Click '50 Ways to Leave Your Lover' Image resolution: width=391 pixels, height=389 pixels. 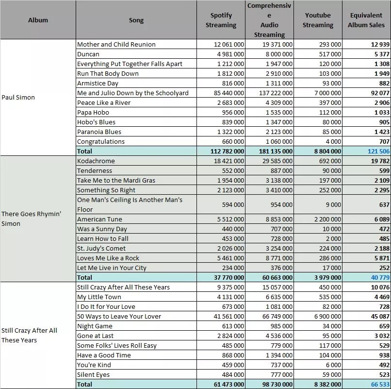click(136, 316)
